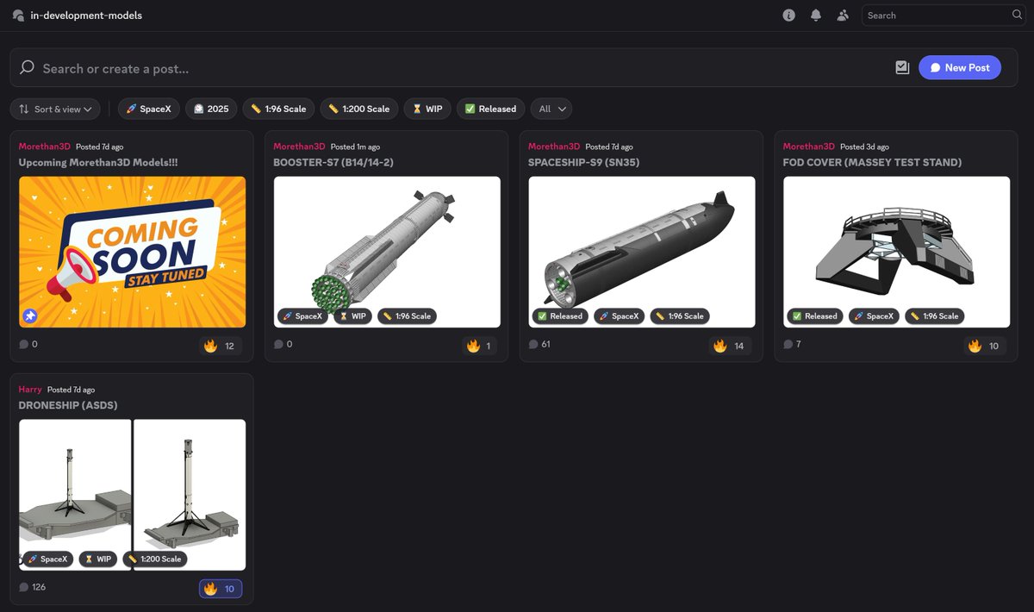
Task: Focus the Search or create a post field
Action: point(465,68)
